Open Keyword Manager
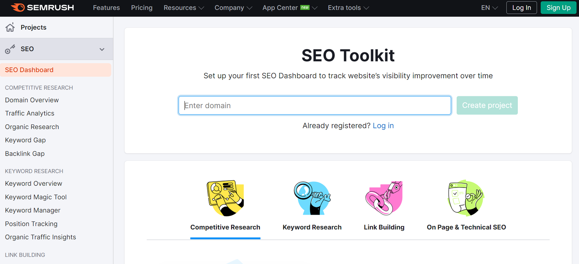Viewport: 579px width, 264px height. coord(33,210)
